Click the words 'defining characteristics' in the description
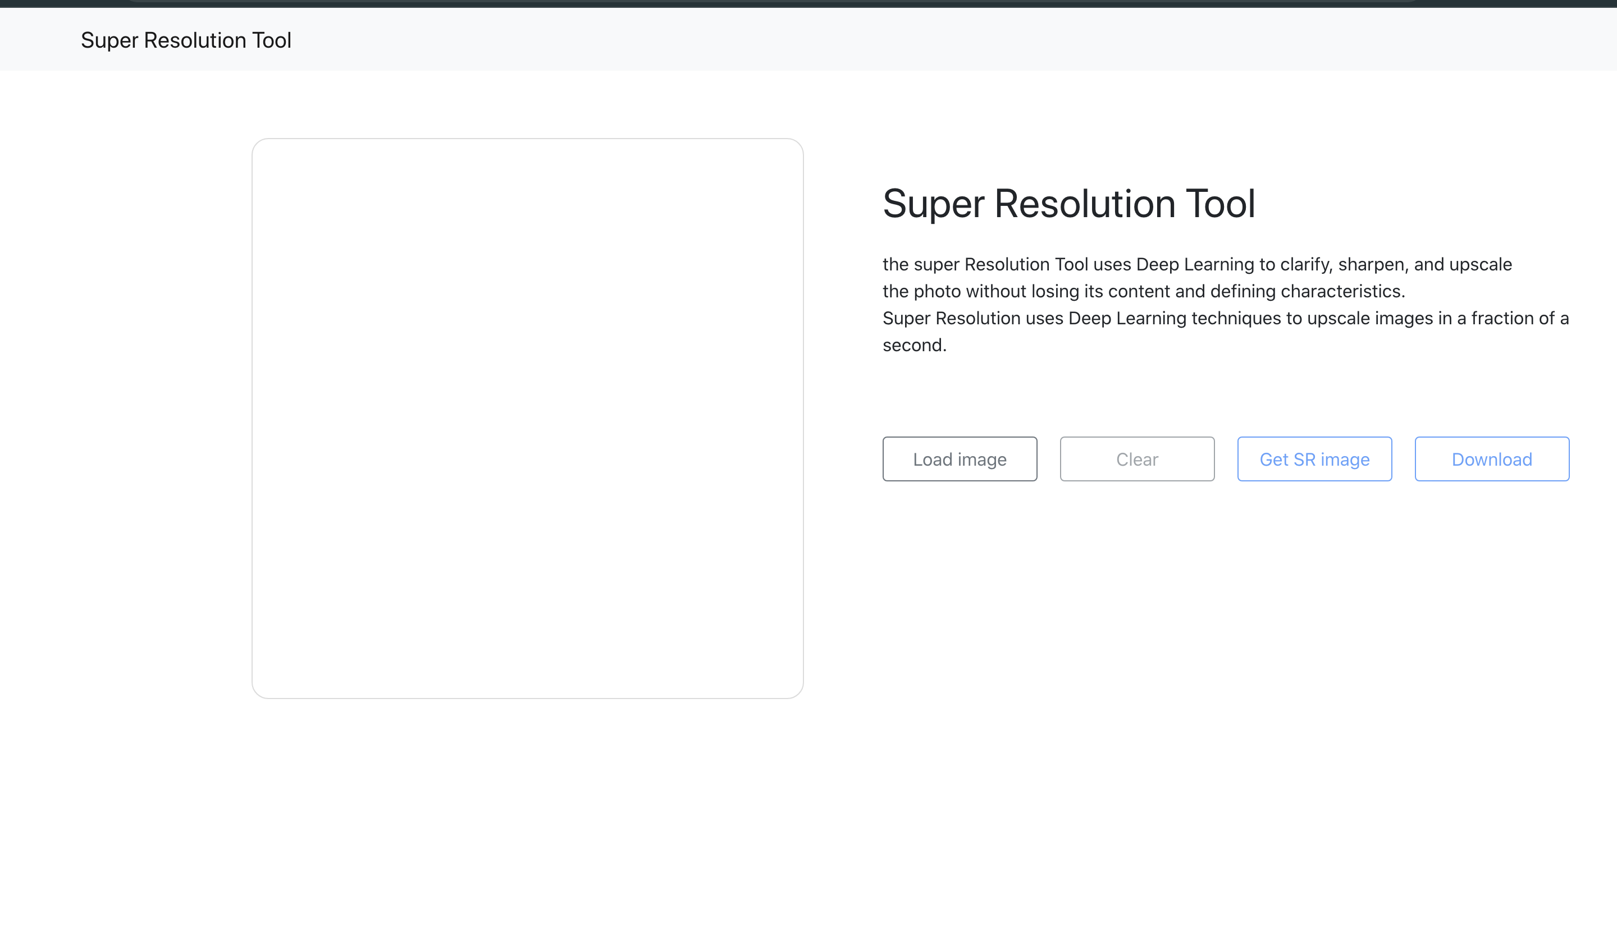1617x928 pixels. (x=1307, y=291)
